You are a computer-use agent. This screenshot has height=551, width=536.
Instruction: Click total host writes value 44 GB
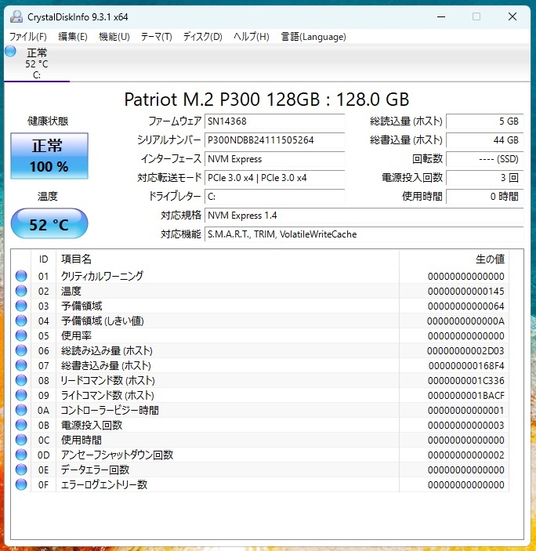click(485, 140)
